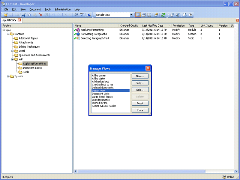Image resolution: width=240 pixels, height=180 pixels.
Task: Open the Tools menu
Action: (48, 9)
